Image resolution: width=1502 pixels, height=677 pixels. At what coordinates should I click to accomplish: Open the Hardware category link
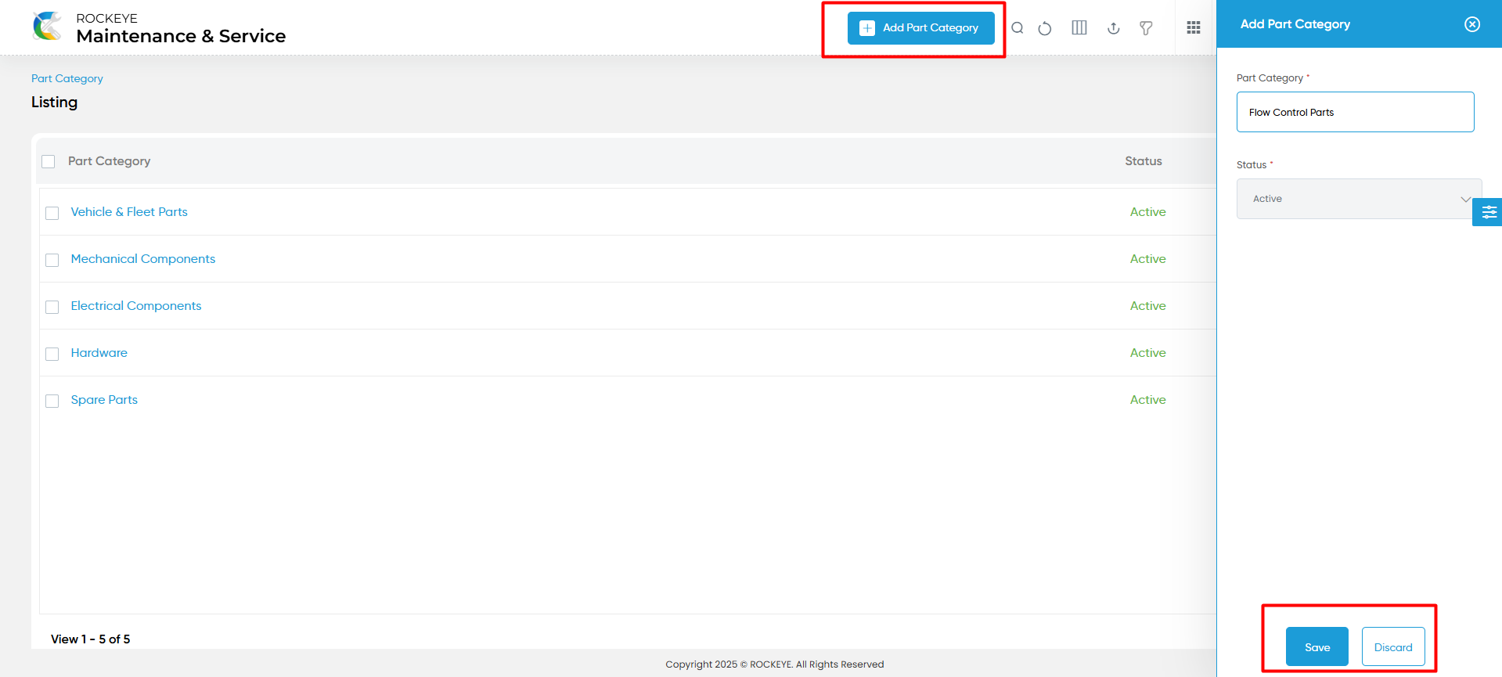point(99,353)
